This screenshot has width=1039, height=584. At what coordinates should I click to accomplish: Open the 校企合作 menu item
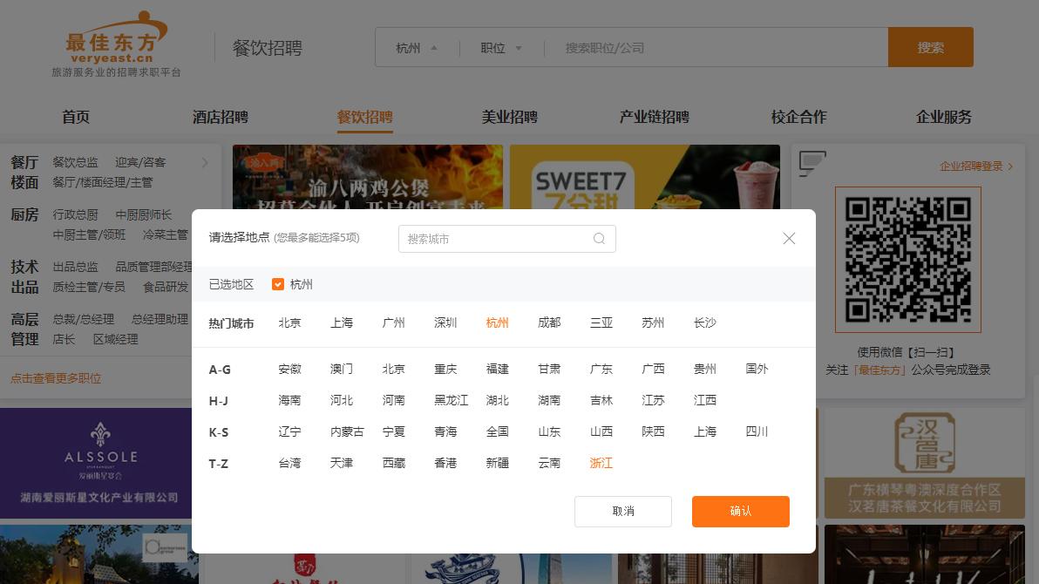click(800, 117)
